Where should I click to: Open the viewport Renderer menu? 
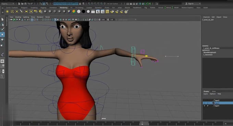coord(40,17)
